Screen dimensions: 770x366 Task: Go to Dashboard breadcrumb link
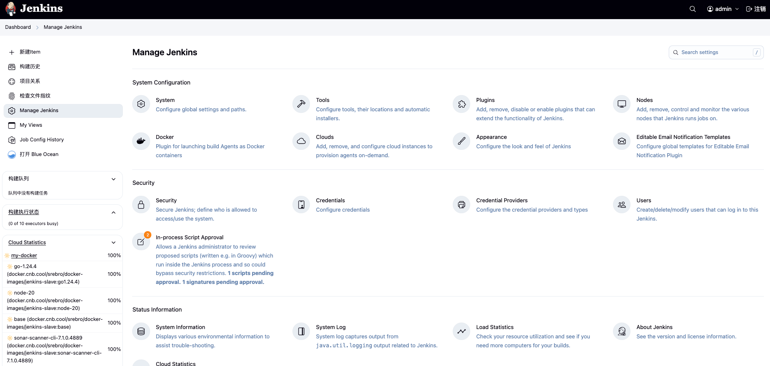[18, 27]
